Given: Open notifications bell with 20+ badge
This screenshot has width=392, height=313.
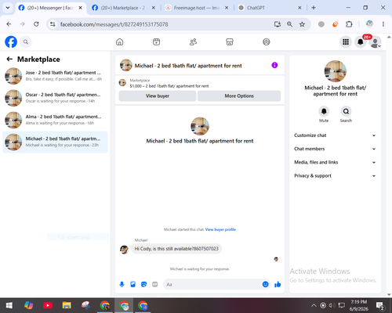Looking at the screenshot, I should (x=361, y=41).
